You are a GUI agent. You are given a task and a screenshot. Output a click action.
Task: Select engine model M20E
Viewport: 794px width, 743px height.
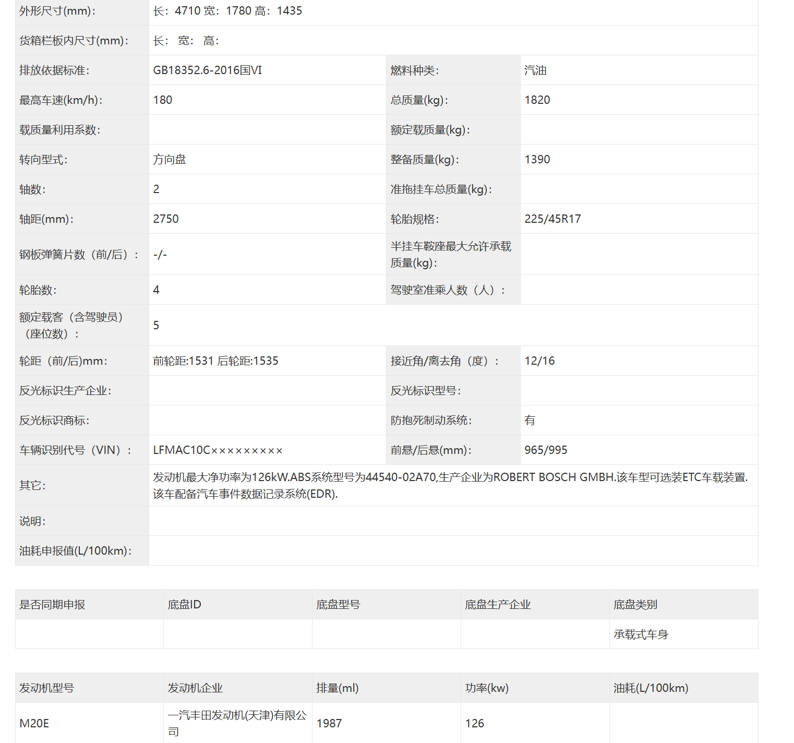pyautogui.click(x=34, y=723)
